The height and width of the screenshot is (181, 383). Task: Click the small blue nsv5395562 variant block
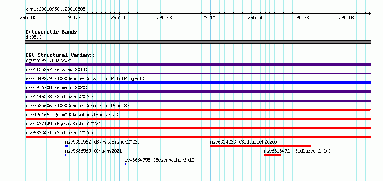(x=66, y=146)
